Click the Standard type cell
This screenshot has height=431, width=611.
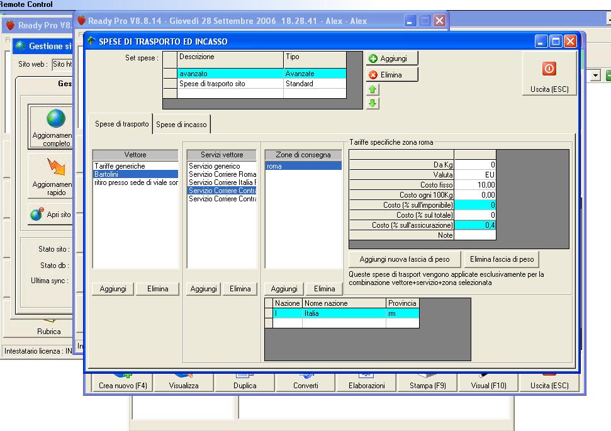coord(315,84)
